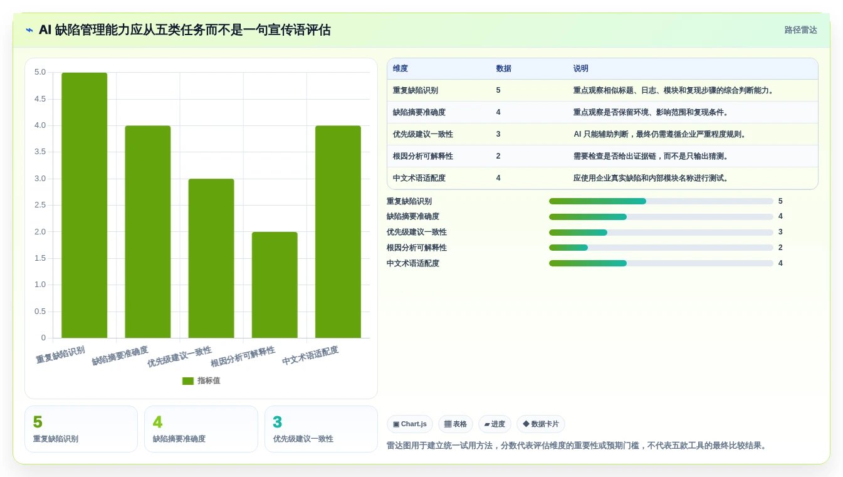Screen dimensions: 843x477
Task: Click the 2.5 y-axis tick label
Action: pos(40,205)
